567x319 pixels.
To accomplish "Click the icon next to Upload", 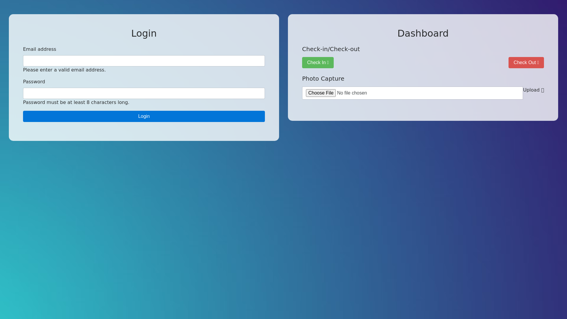I will tap(542, 90).
